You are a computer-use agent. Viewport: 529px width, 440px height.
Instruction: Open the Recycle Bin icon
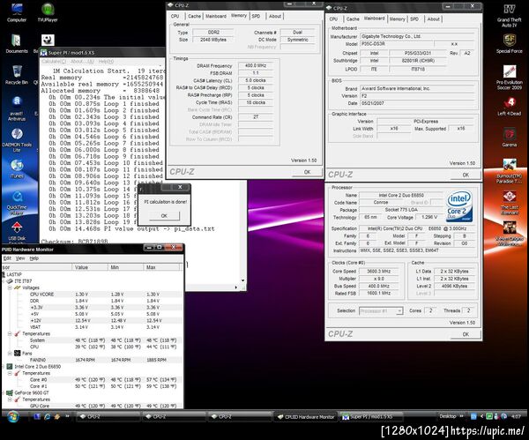pyautogui.click(x=16, y=74)
